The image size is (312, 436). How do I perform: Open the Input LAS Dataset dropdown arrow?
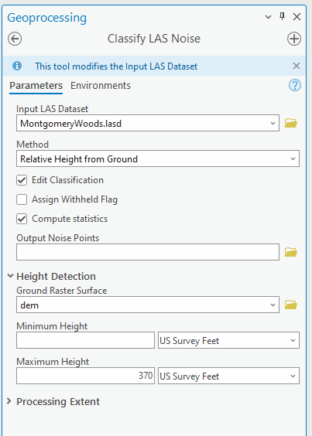point(273,123)
